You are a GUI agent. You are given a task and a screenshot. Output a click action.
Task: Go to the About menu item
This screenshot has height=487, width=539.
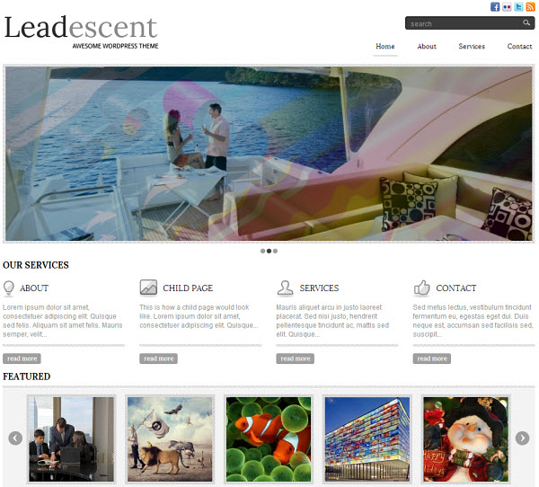coord(427,47)
